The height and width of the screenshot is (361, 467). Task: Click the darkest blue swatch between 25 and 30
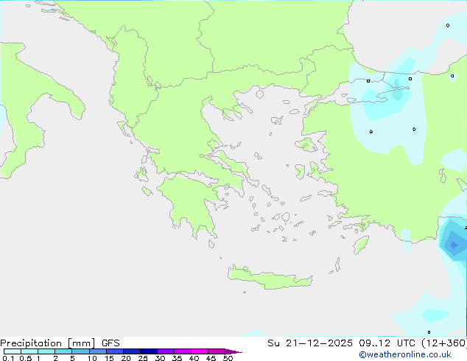click(149, 351)
